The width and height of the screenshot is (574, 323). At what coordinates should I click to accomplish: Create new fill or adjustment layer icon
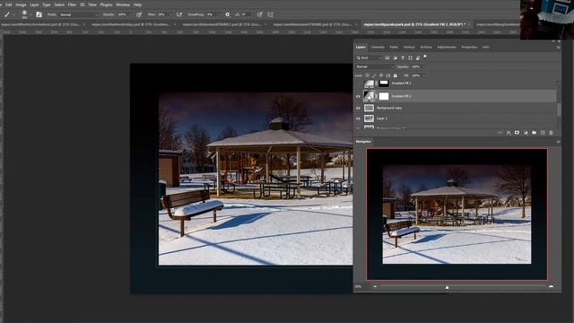tap(526, 133)
